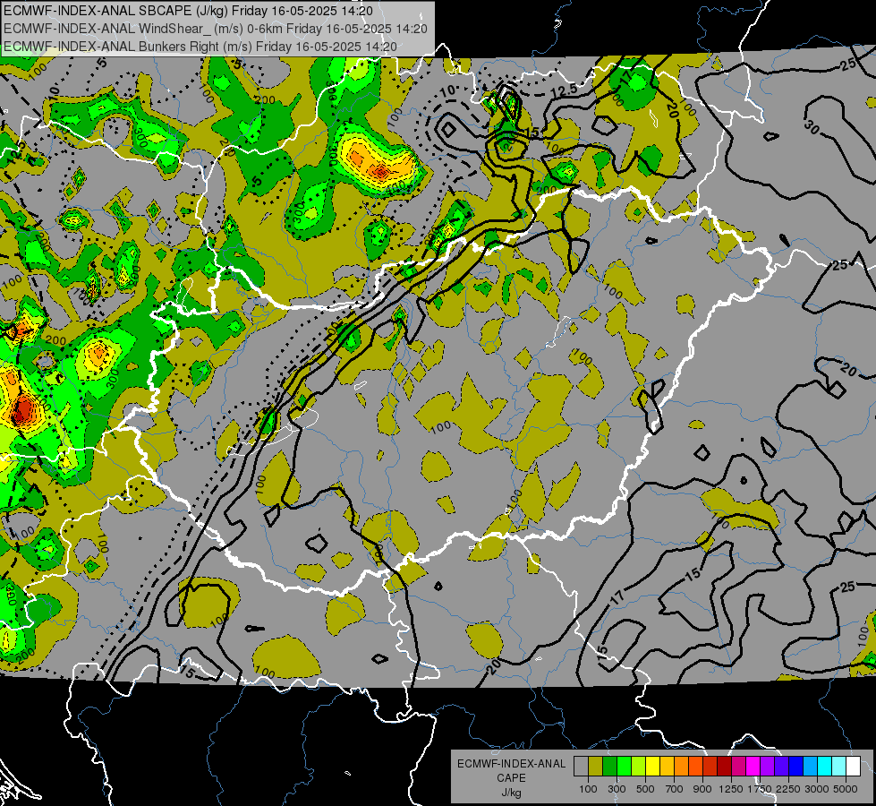The image size is (876, 806).
Task: Click the brick red swatch after 900
Action: 710,766
